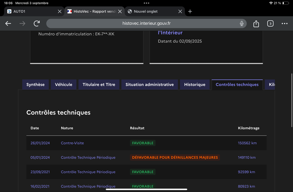293x192 pixels.
Task: Click the 150562 km value
Action: click(247, 143)
